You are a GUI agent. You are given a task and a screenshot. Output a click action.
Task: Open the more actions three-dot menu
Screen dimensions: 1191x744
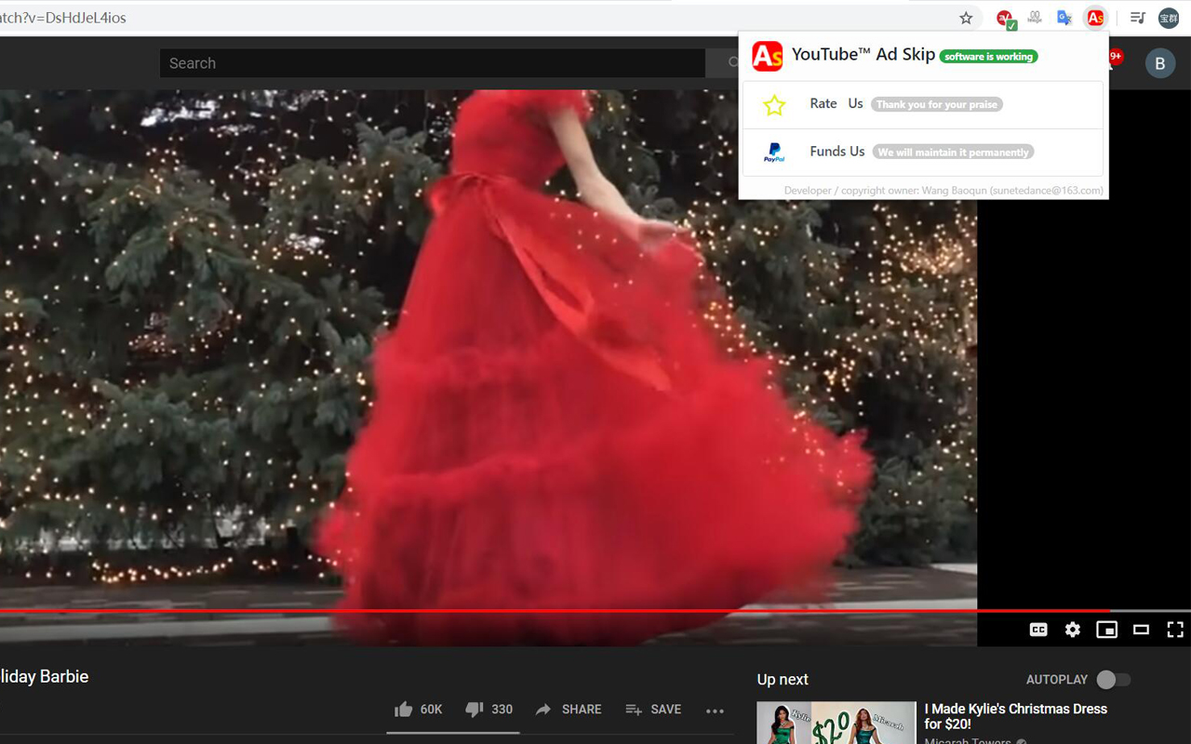pos(715,711)
